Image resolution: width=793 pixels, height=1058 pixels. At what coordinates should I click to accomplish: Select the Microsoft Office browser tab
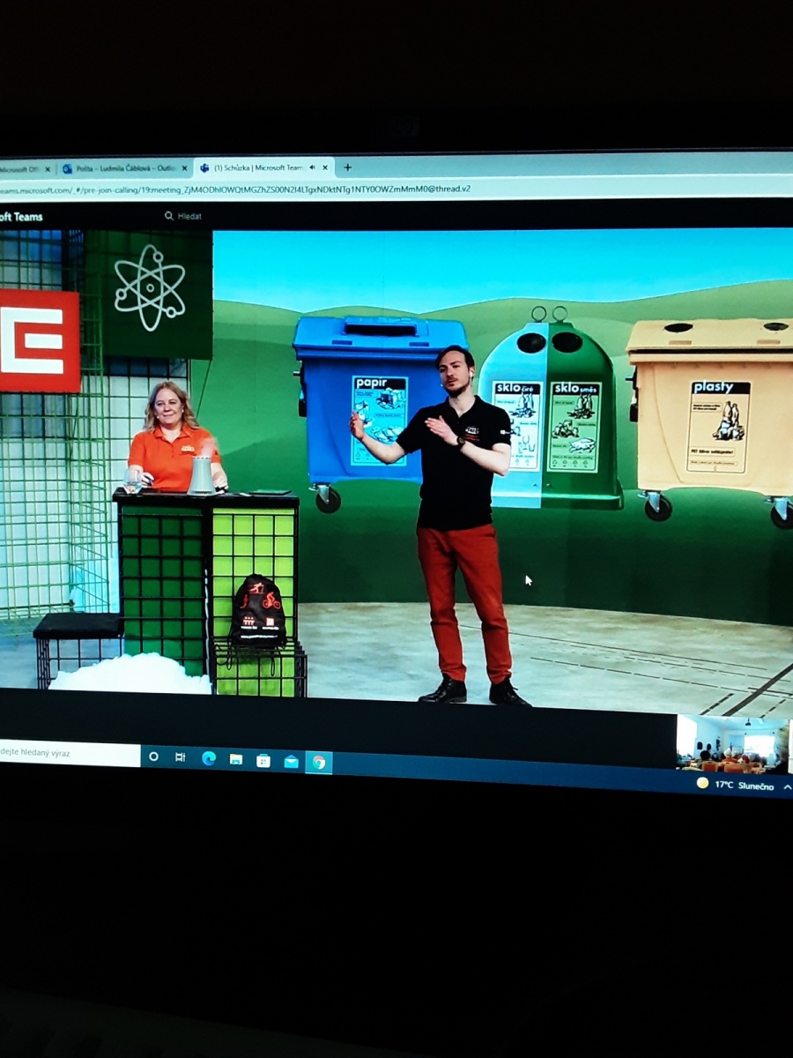click(18, 168)
